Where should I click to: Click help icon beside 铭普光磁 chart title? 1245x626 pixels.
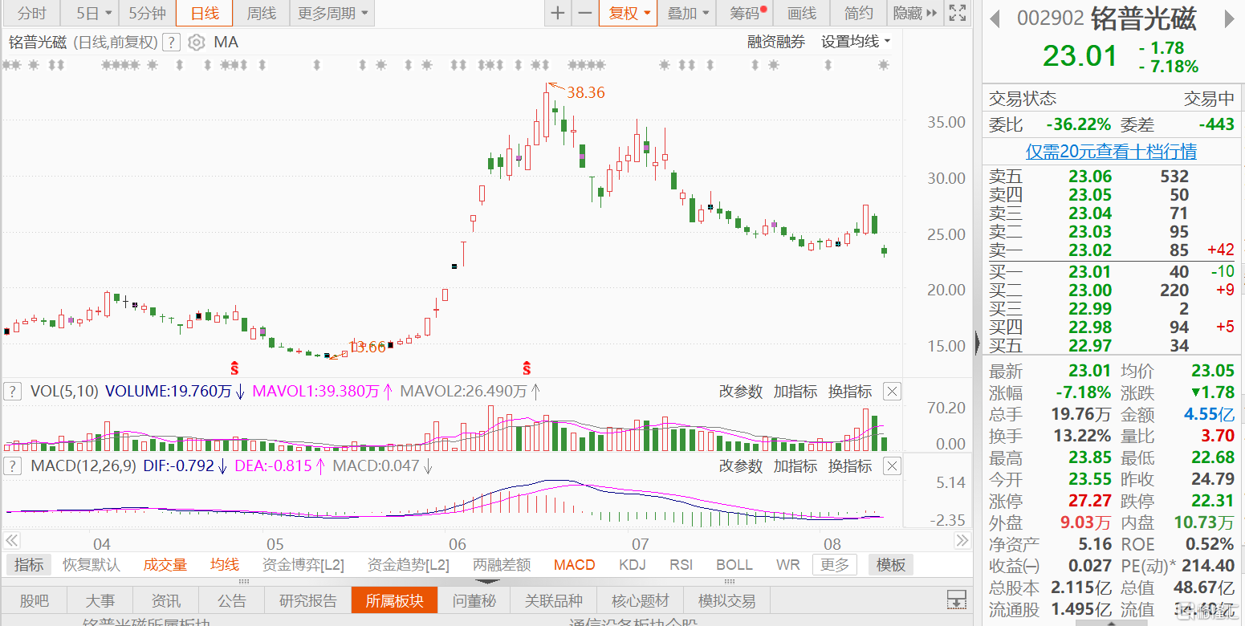(x=171, y=43)
